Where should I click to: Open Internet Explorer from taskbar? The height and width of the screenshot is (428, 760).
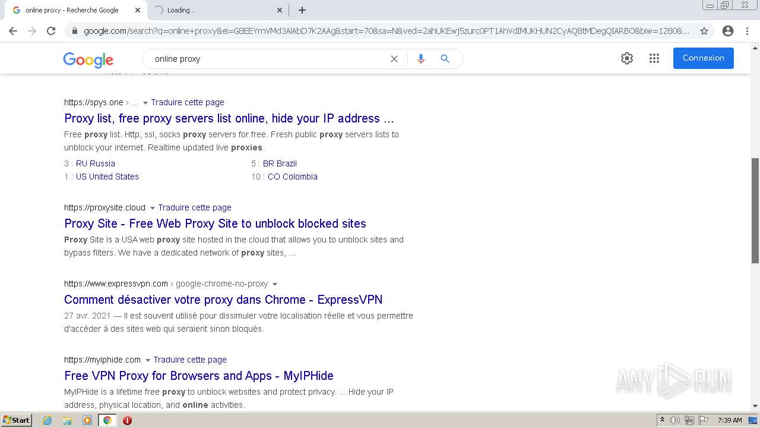47,420
